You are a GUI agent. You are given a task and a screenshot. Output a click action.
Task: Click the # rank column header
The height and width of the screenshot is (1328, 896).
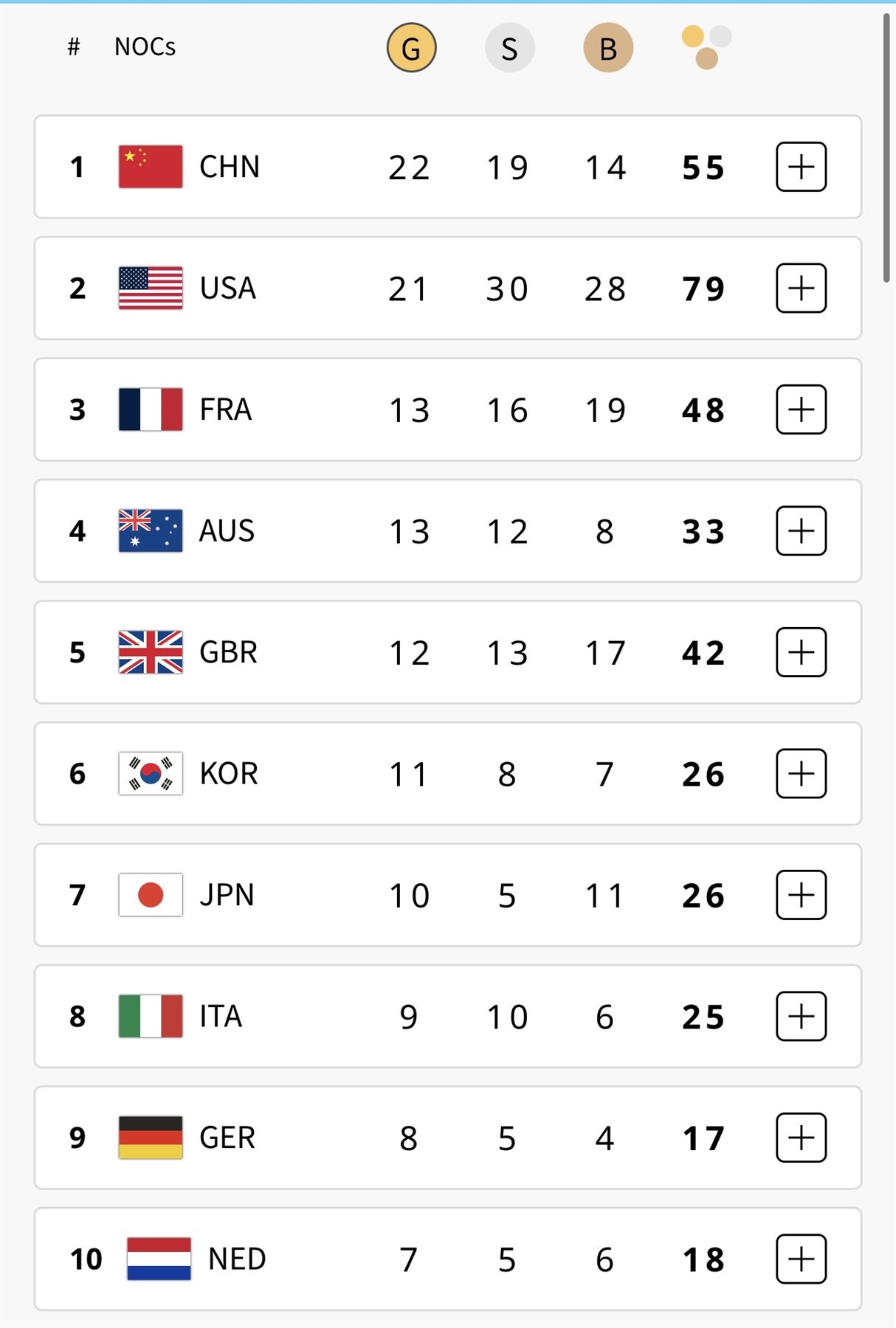coord(73,47)
